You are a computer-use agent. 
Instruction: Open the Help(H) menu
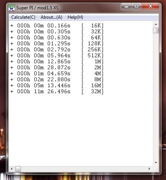pyautogui.click(x=75, y=17)
